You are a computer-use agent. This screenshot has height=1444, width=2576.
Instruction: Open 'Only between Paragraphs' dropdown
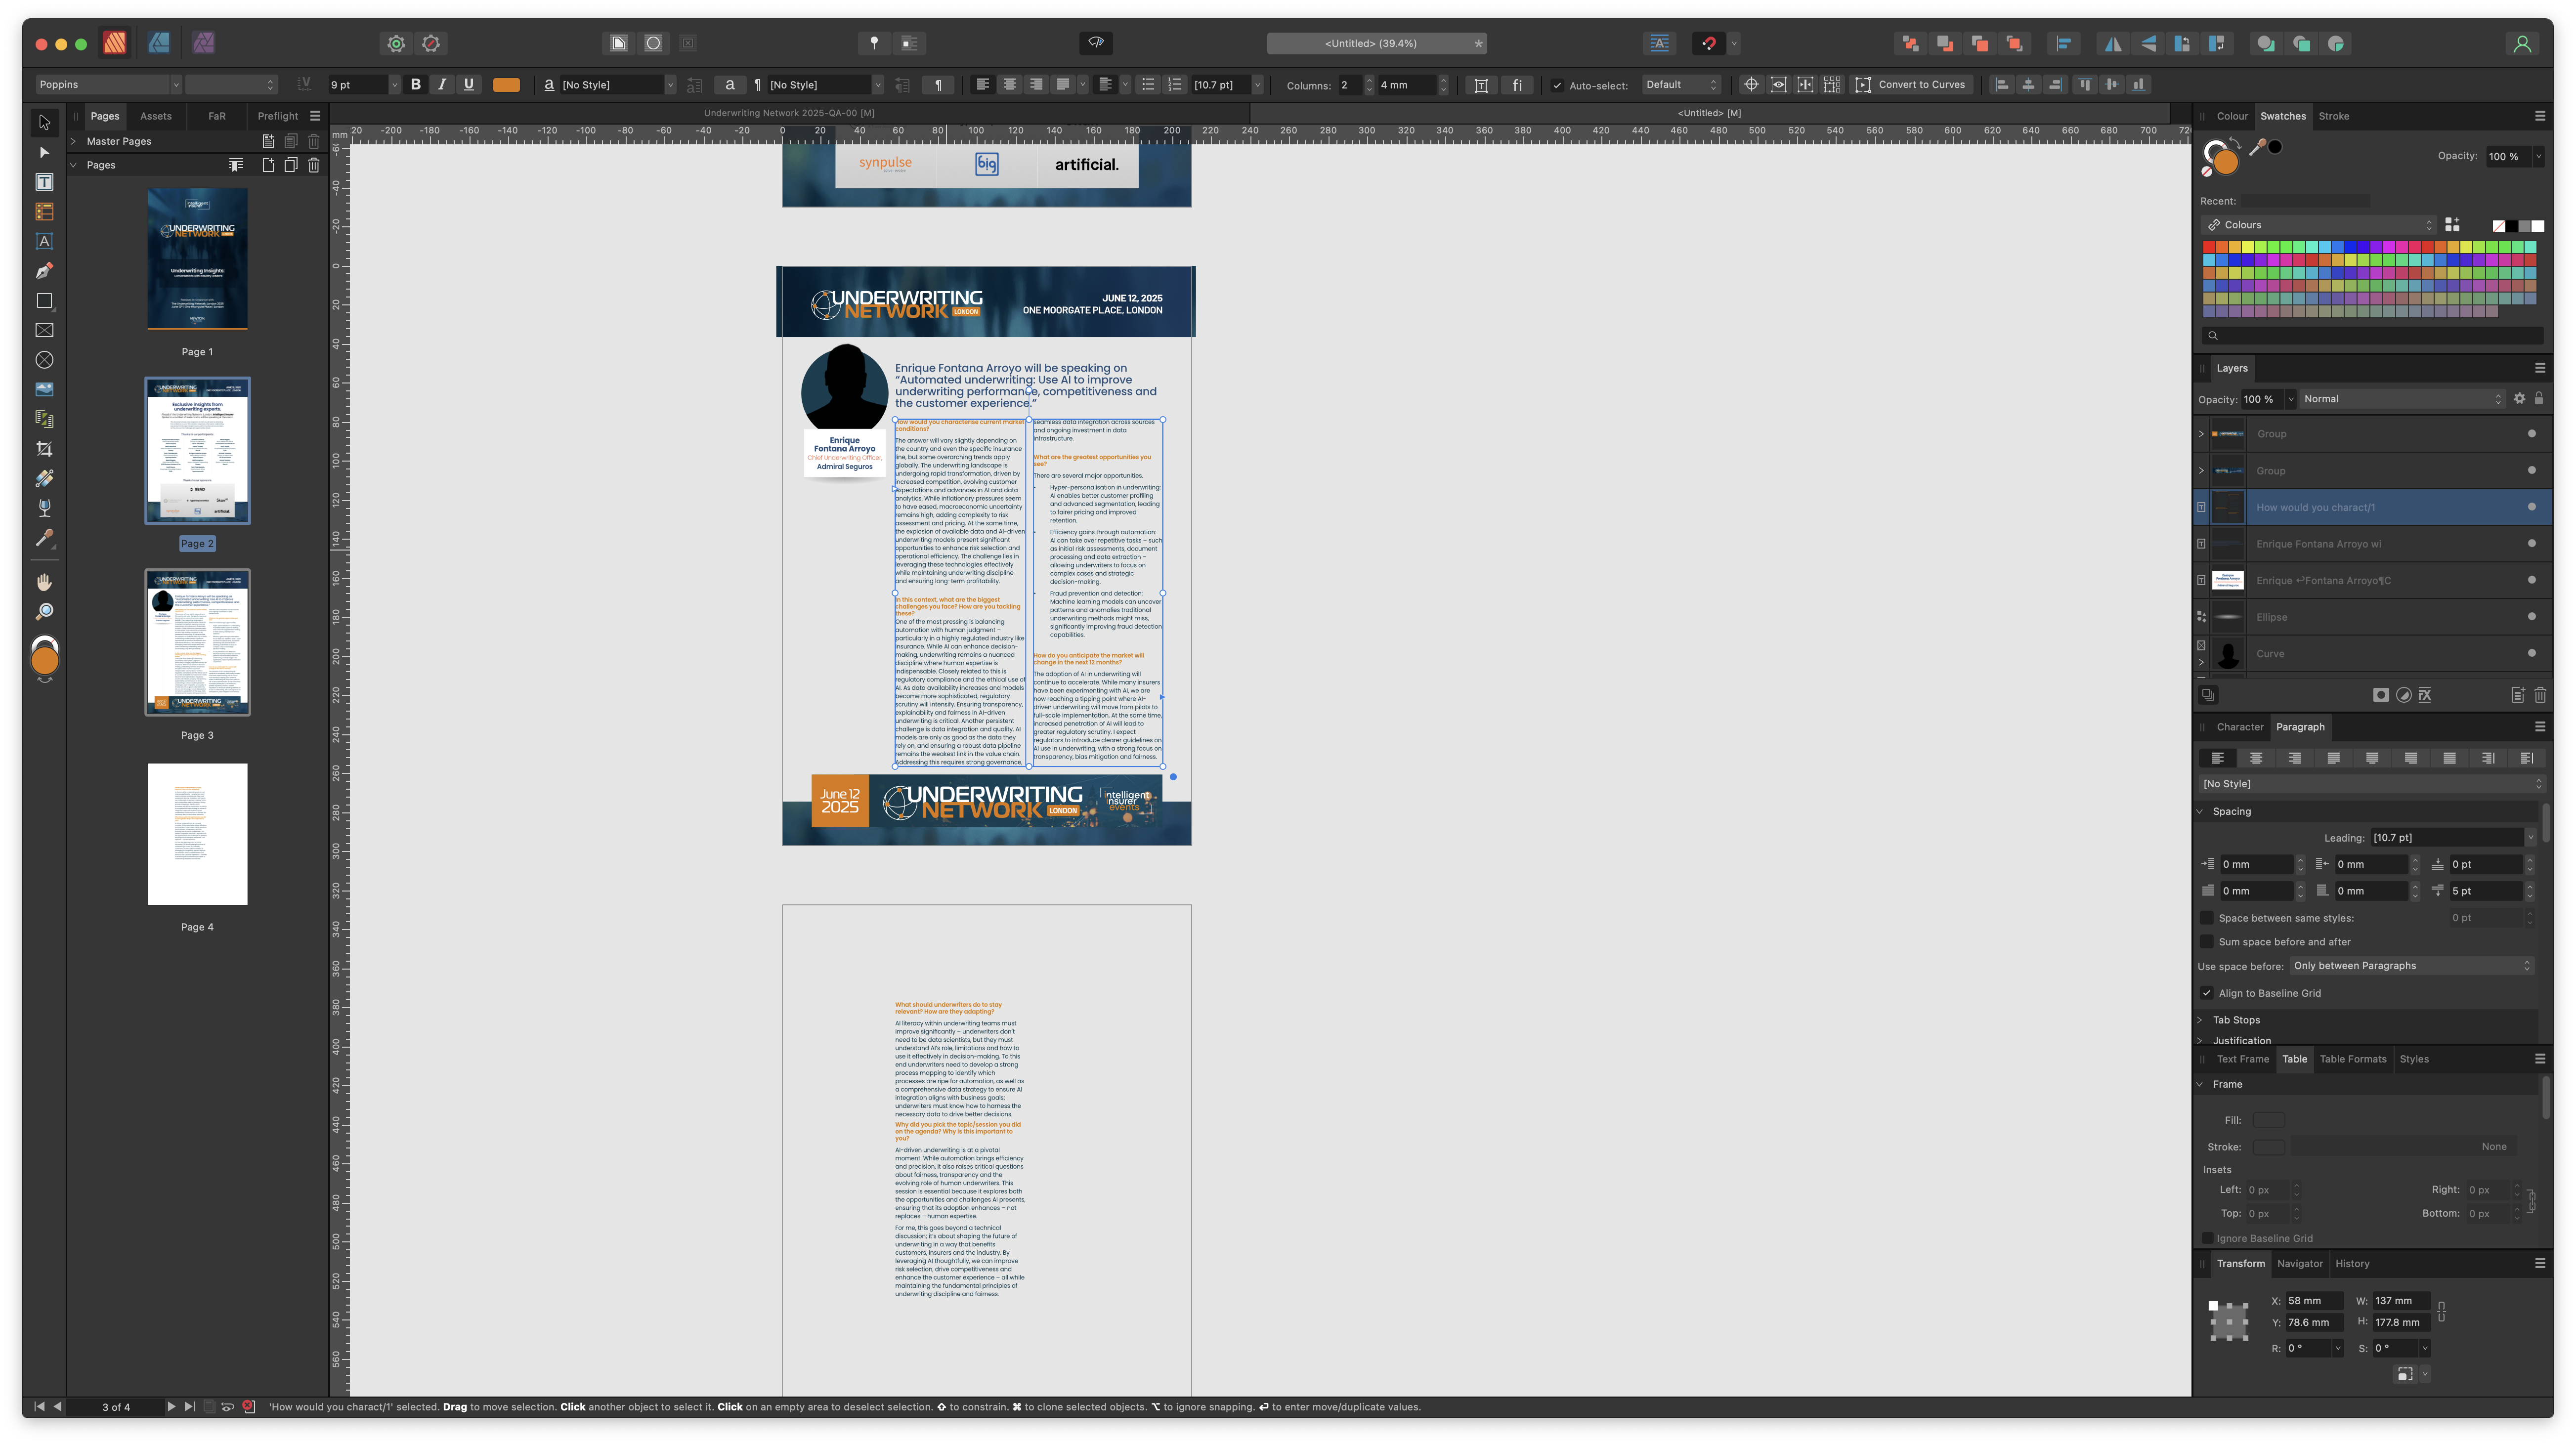2412,966
